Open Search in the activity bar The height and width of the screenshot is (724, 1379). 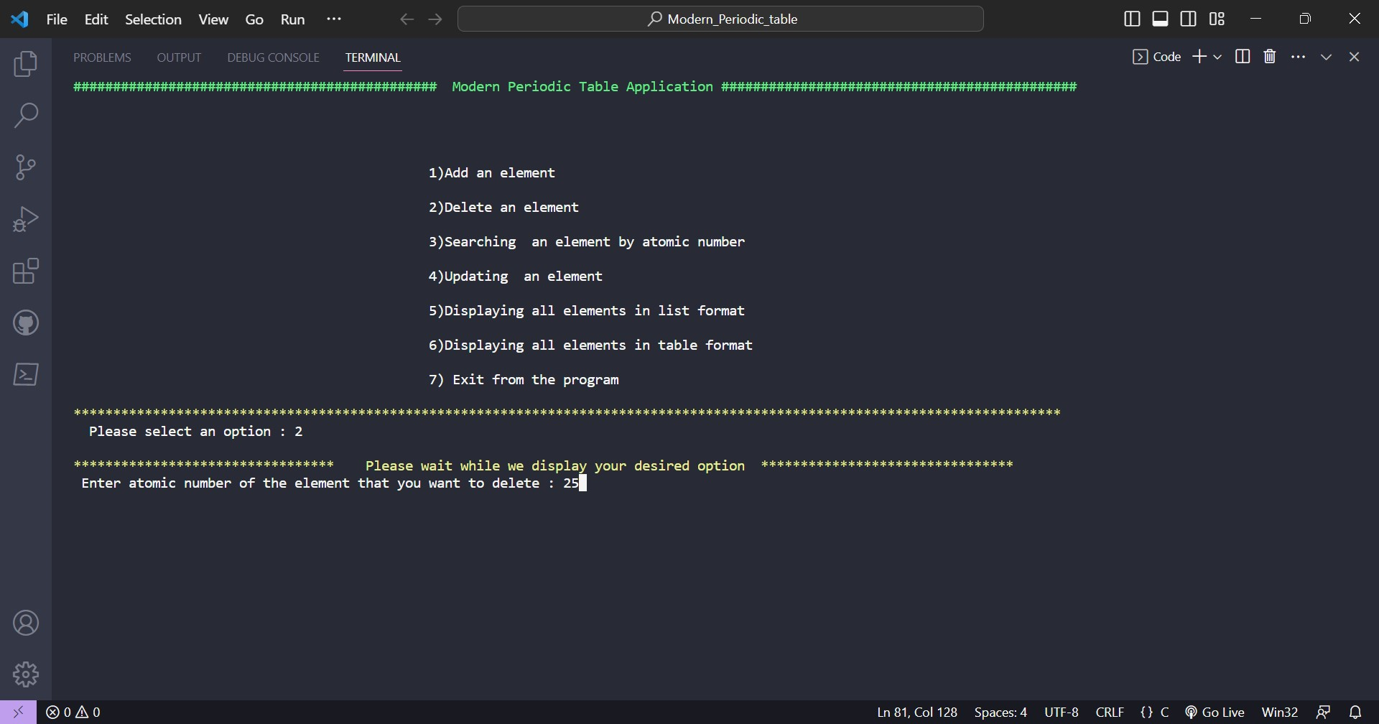tap(26, 115)
